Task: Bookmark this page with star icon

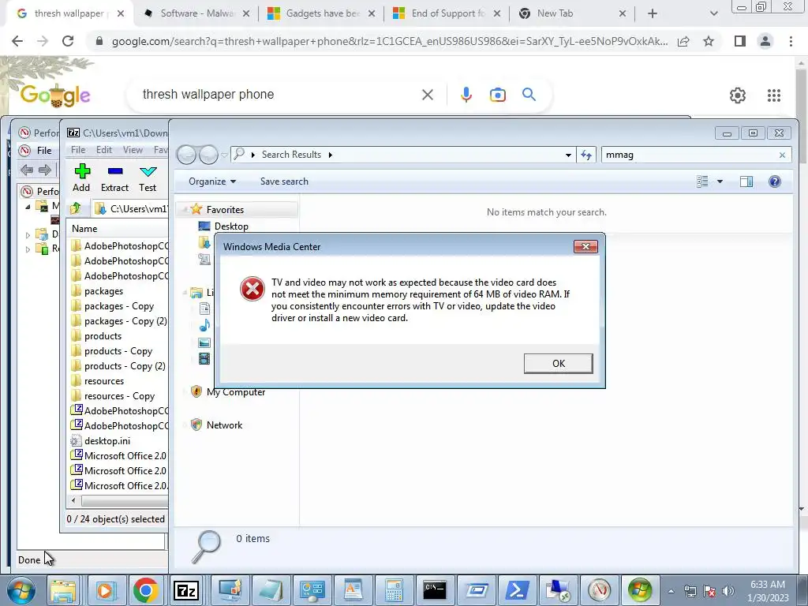Action: click(709, 41)
